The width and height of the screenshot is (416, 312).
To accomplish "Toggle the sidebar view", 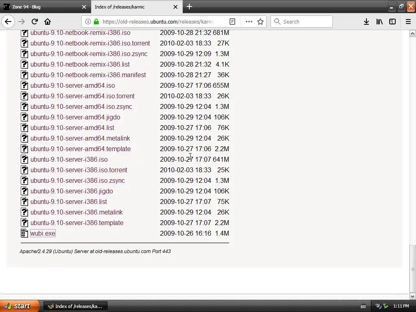I will click(x=392, y=22).
